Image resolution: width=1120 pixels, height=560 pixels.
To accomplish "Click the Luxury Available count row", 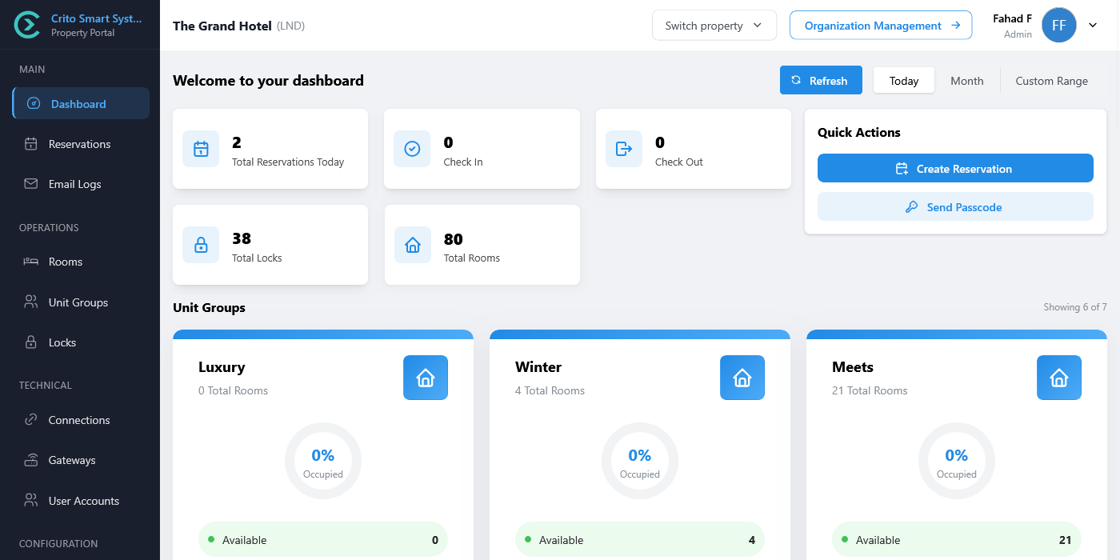I will 323,540.
